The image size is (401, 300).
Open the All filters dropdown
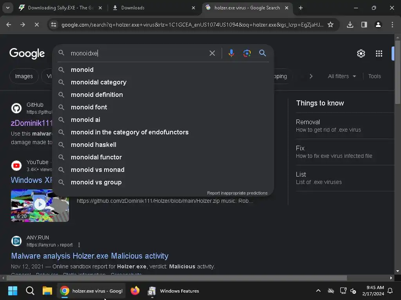pos(341,76)
